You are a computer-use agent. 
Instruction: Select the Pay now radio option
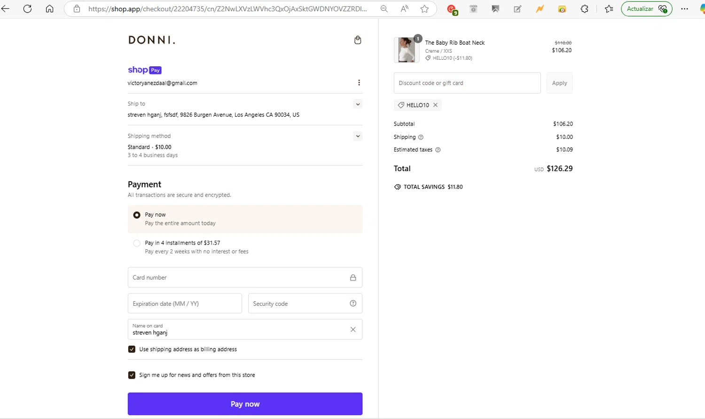click(x=137, y=215)
